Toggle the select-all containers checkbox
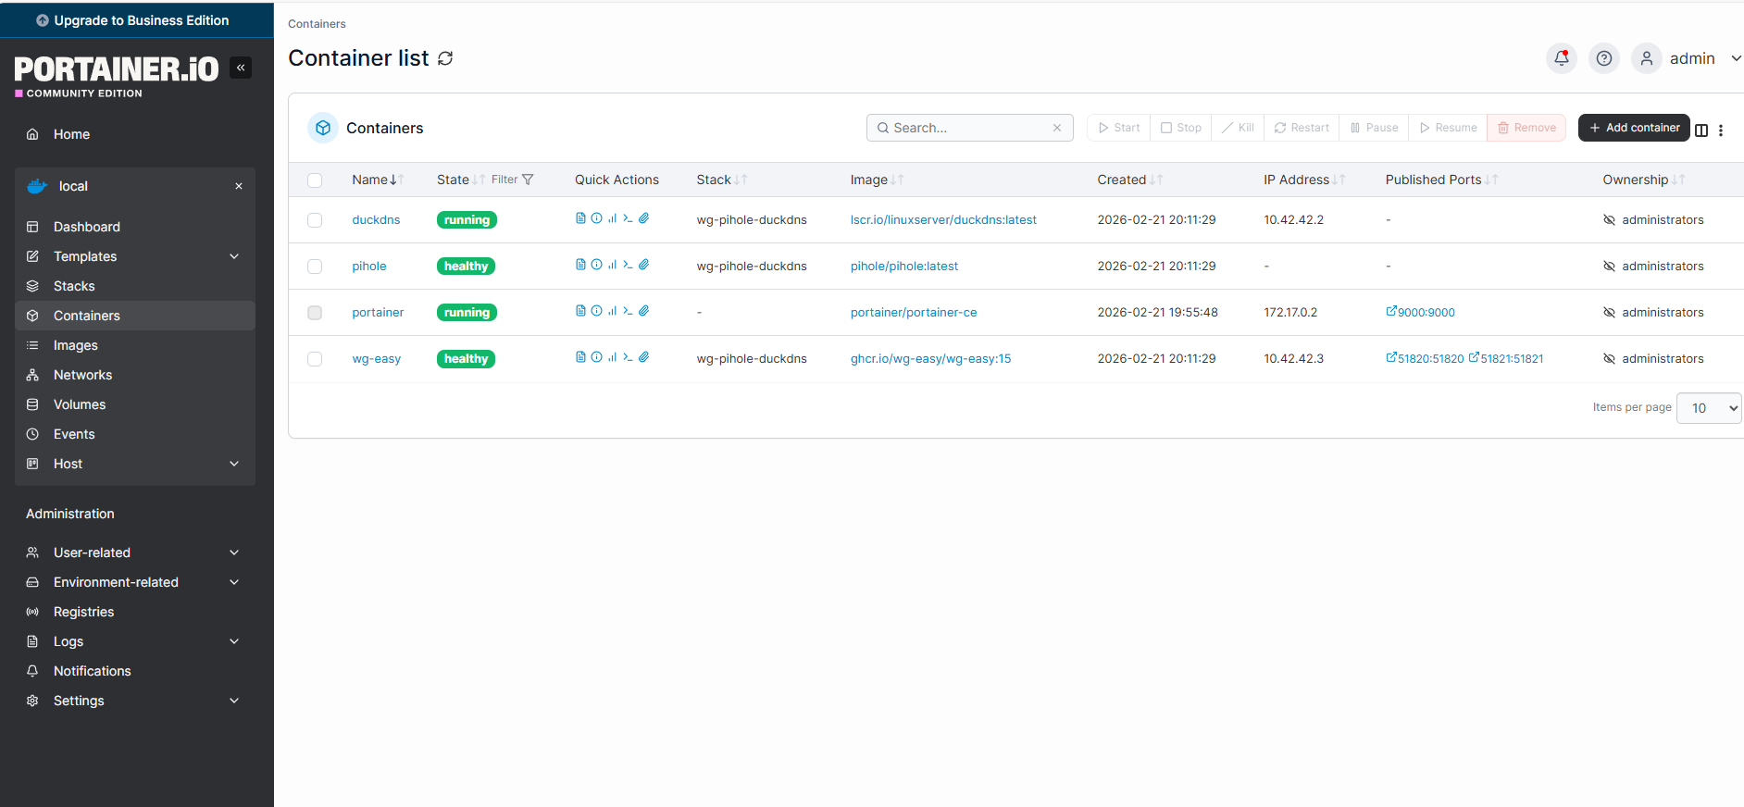The height and width of the screenshot is (807, 1744). coord(315,180)
